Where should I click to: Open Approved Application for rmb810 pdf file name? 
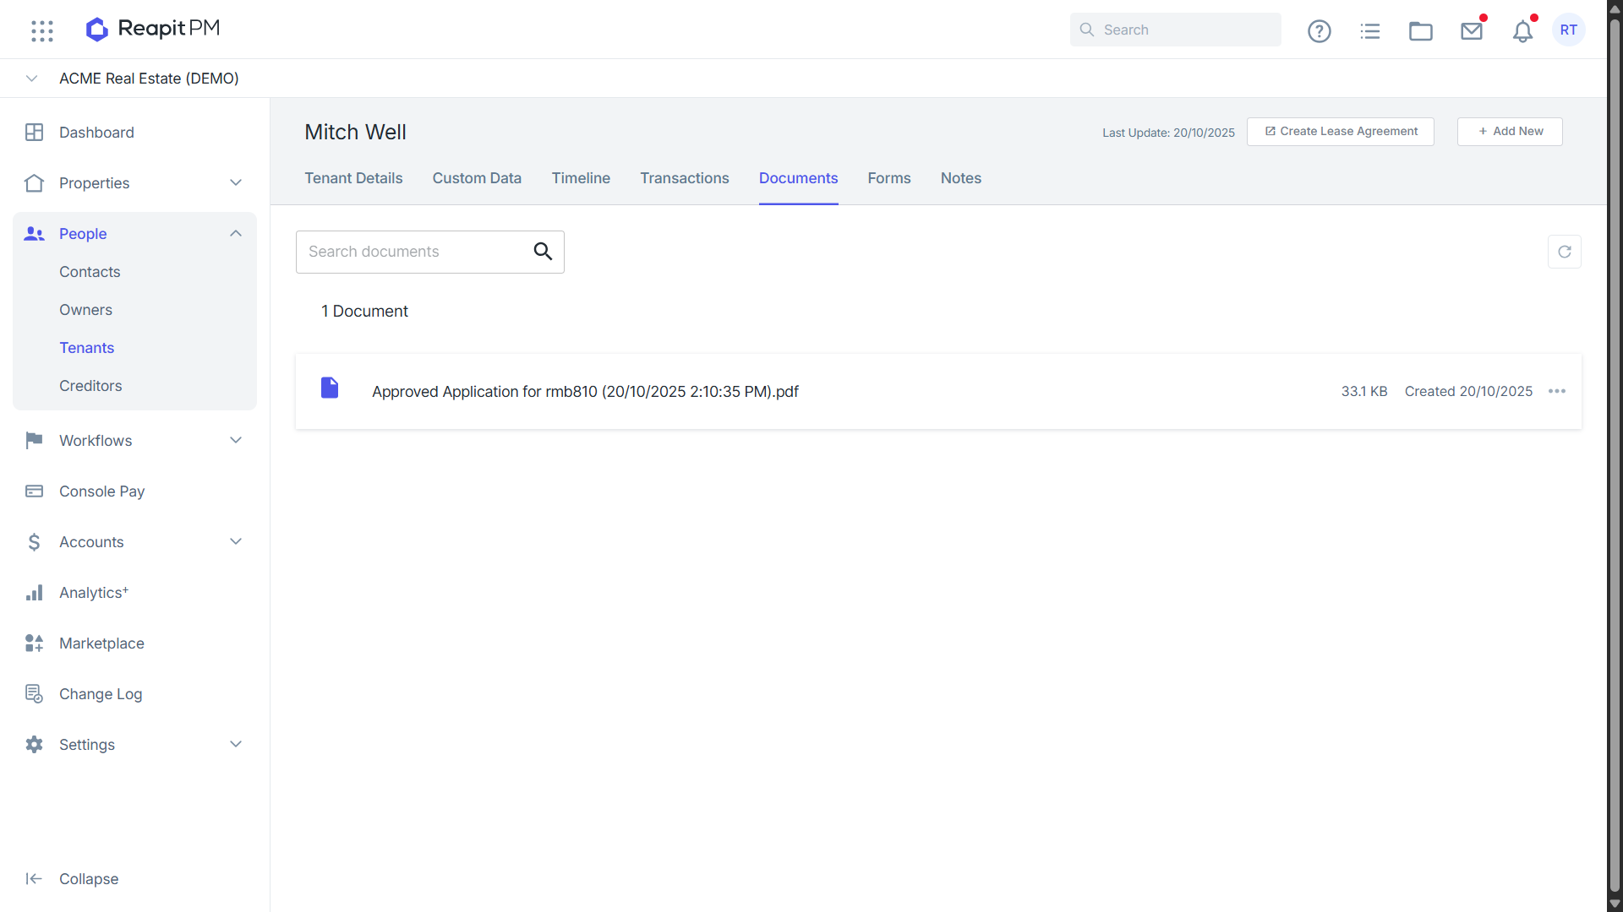pyautogui.click(x=585, y=392)
